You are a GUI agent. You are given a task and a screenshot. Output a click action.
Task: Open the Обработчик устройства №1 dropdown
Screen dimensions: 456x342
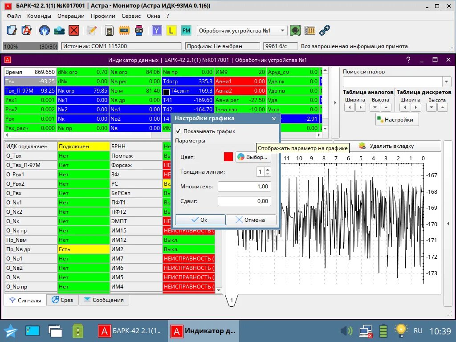pos(242,31)
